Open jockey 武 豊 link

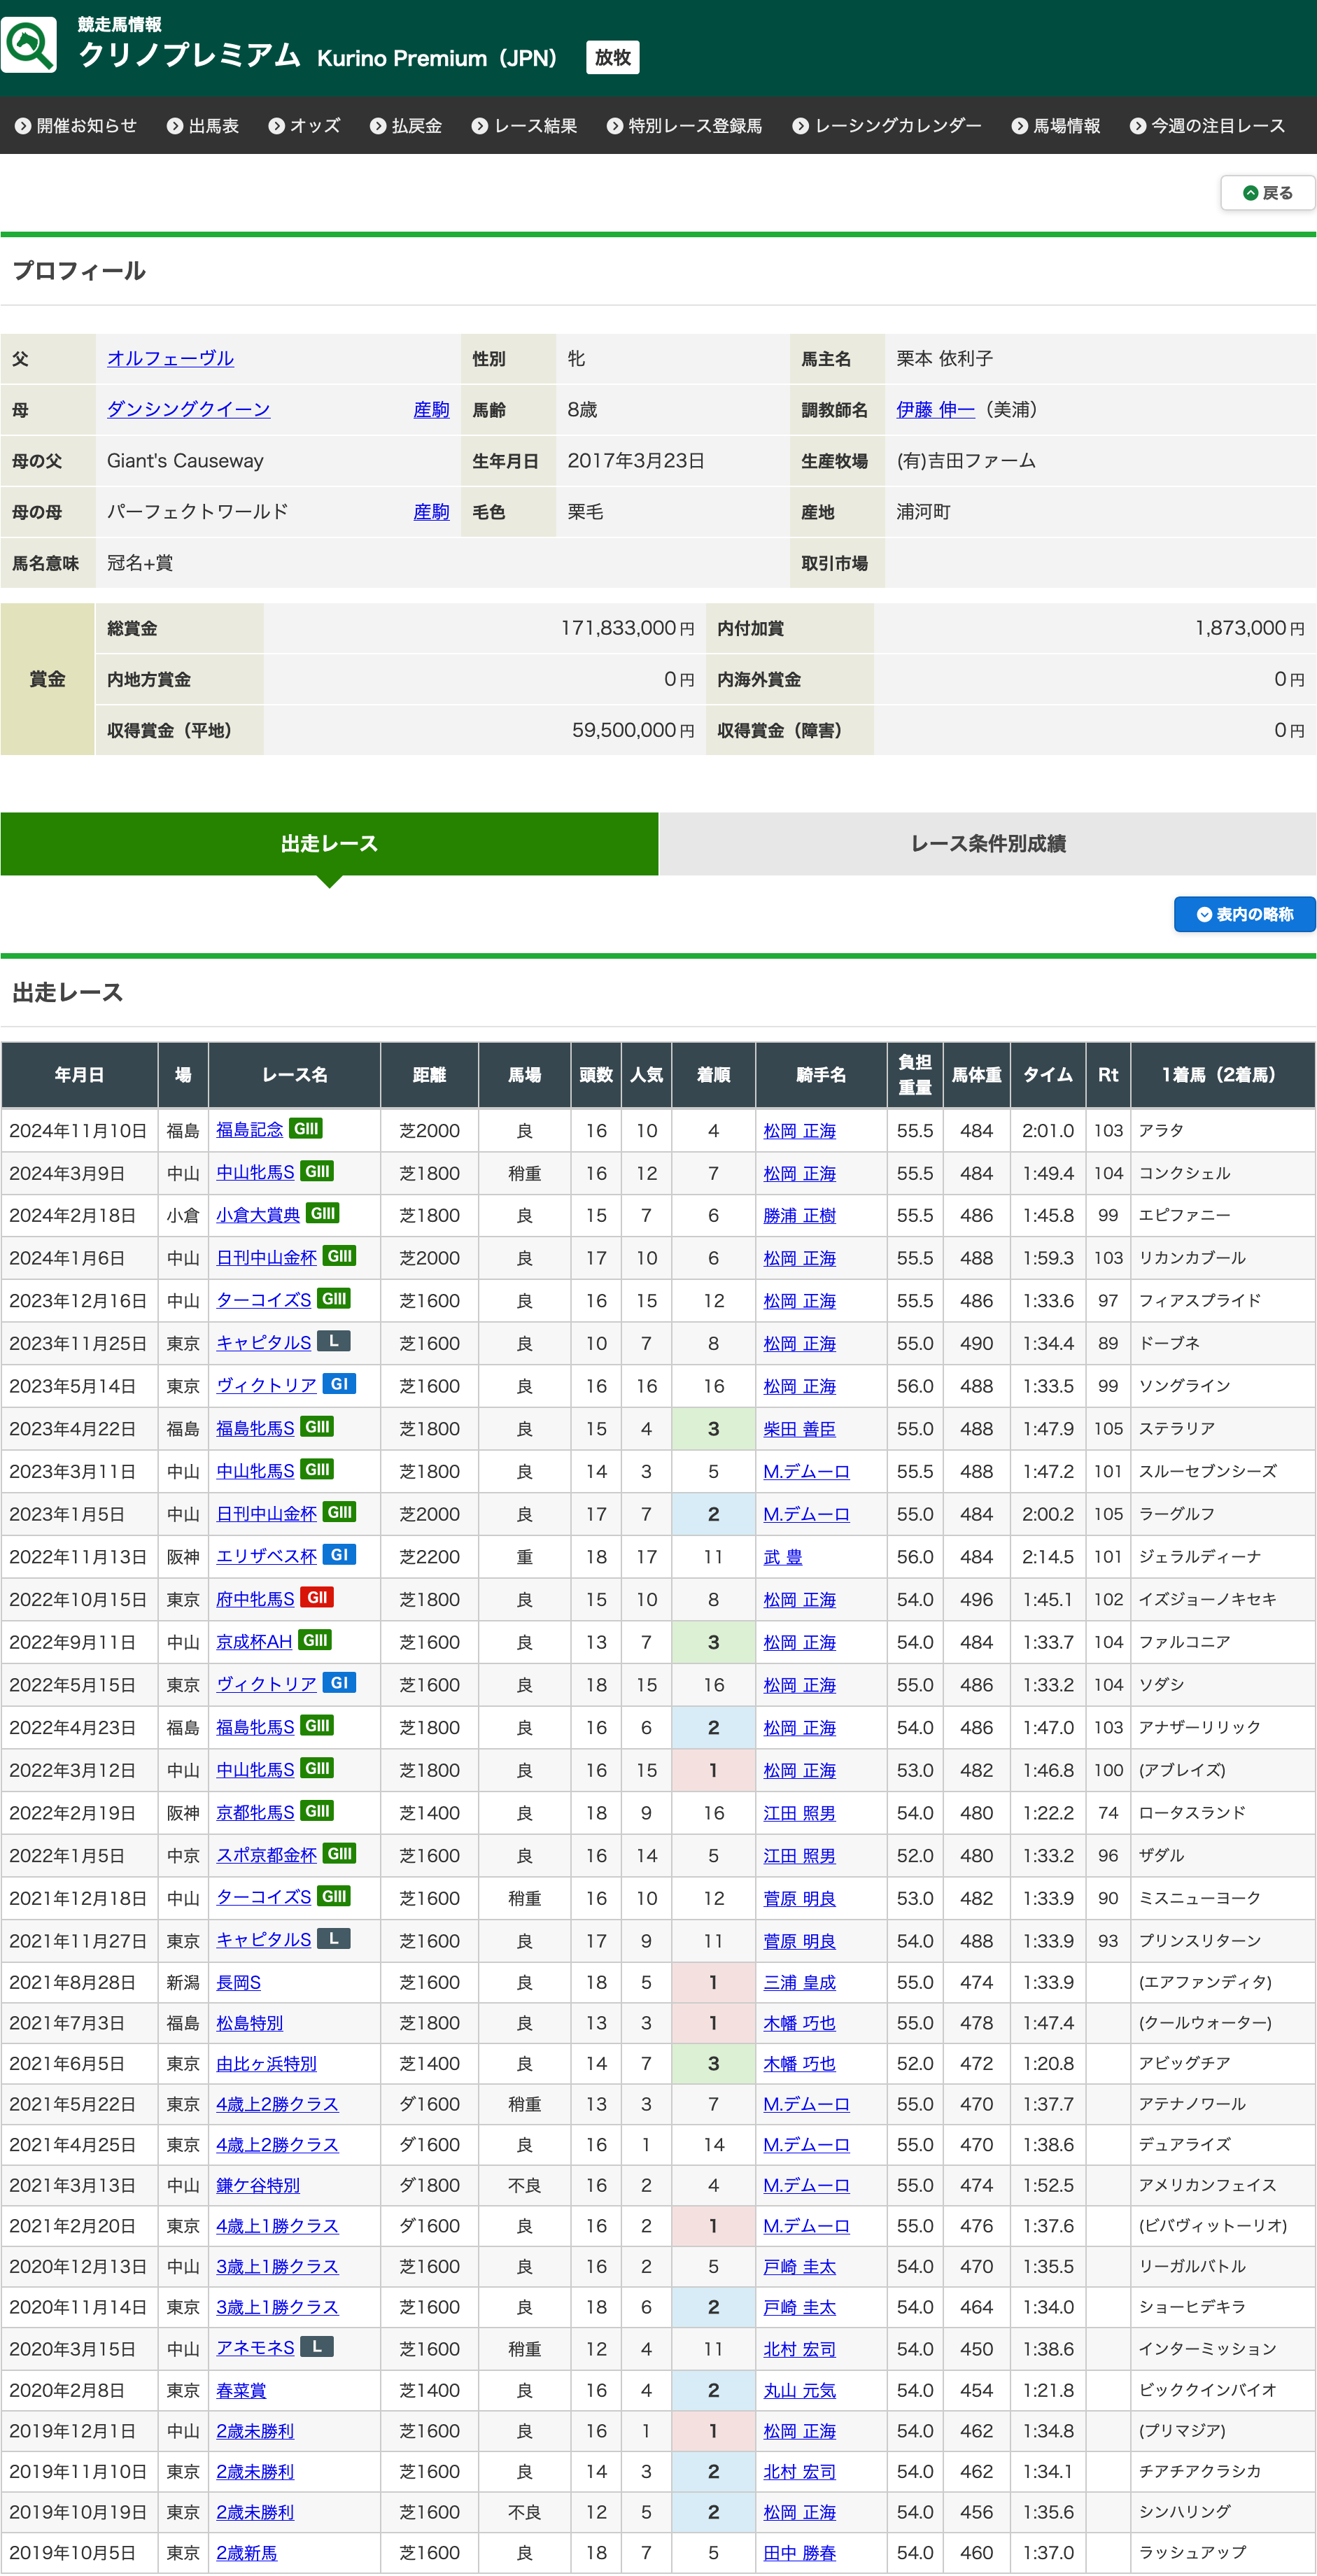click(x=783, y=1556)
